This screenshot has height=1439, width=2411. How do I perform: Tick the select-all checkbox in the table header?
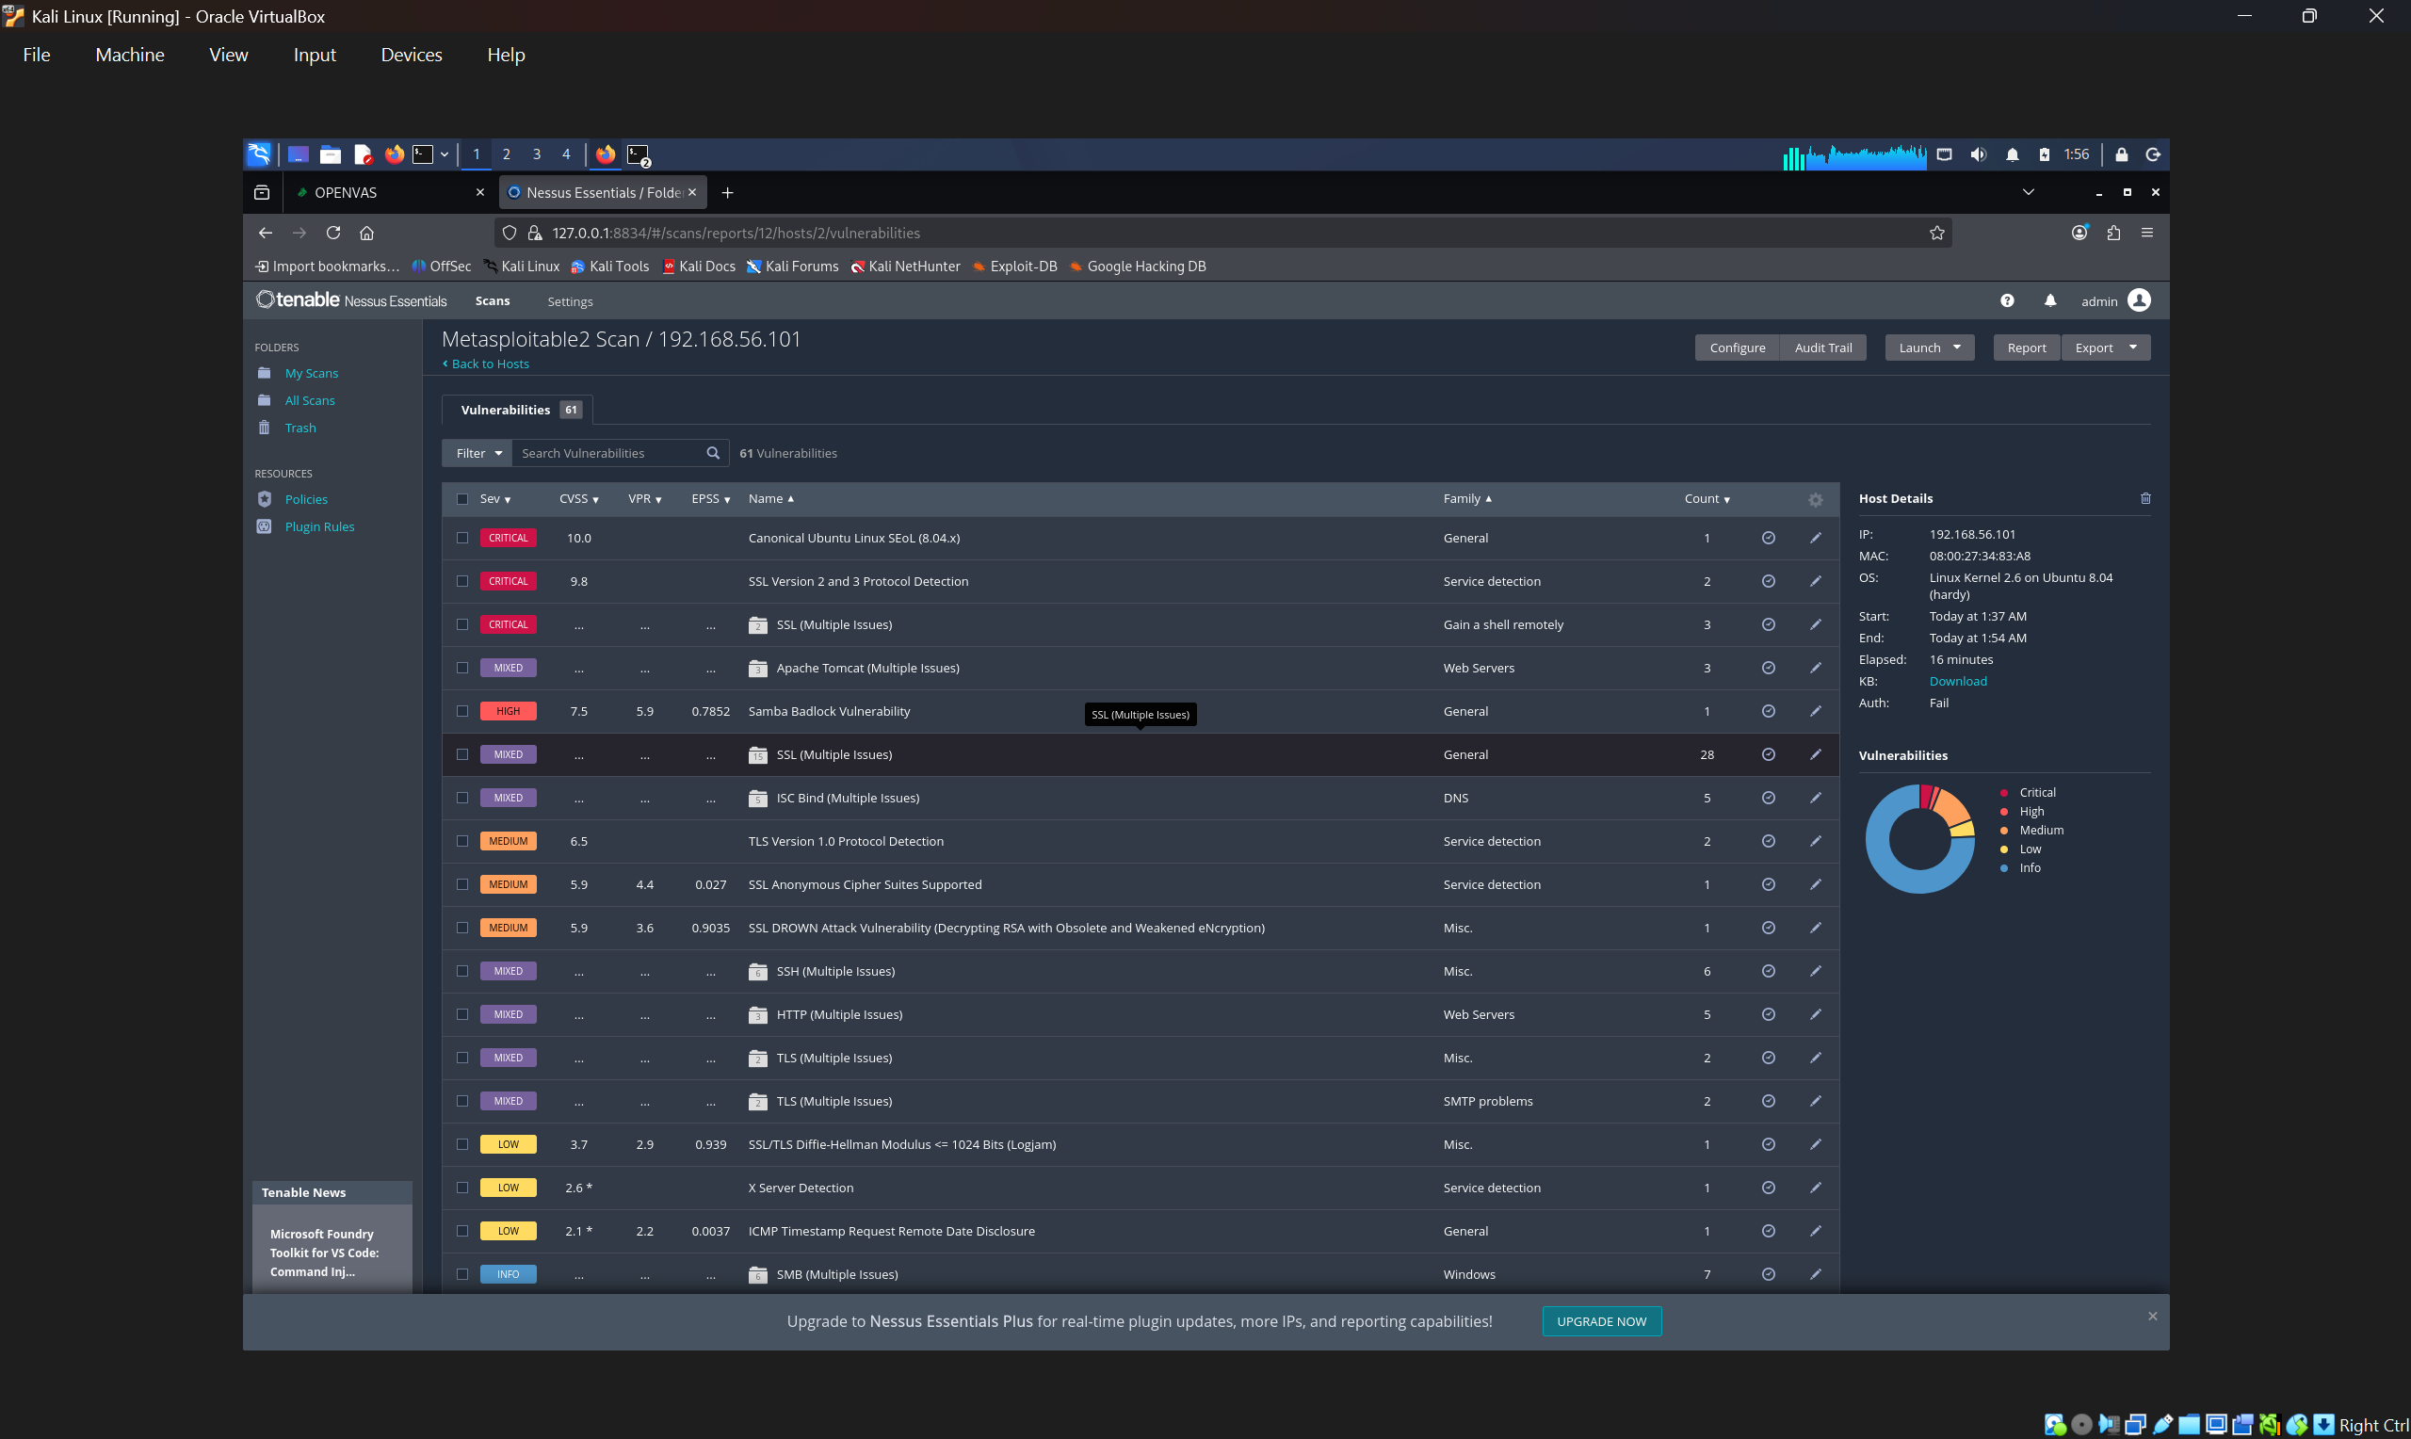tap(462, 499)
